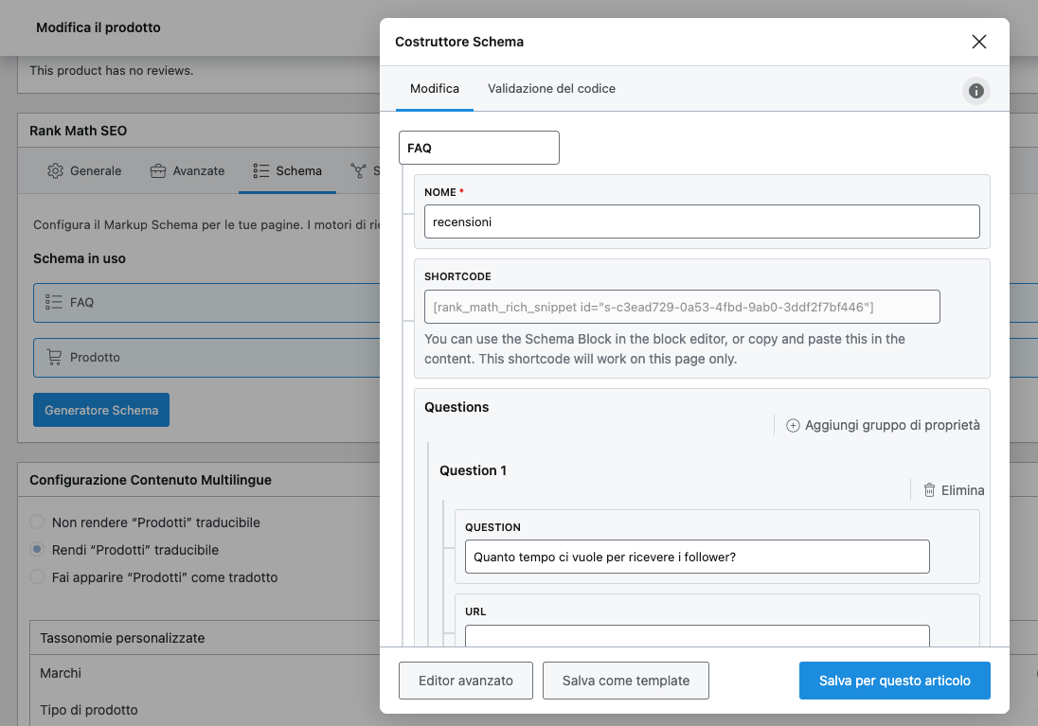The height and width of the screenshot is (726, 1038).
Task: Click the trash icon to delete Question 1
Action: [929, 490]
